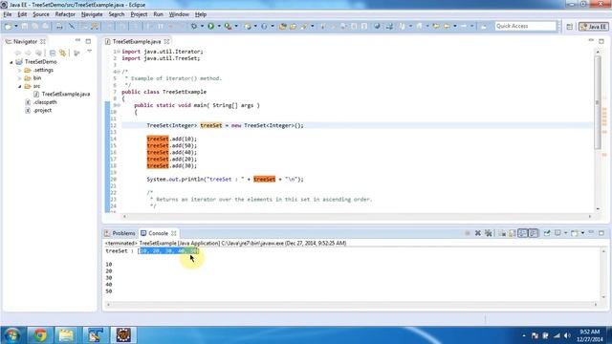Click the Debug bug icon in toolbar
This screenshot has width=612, height=344.
[194, 26]
